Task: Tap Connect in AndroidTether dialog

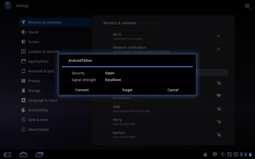Action: click(x=82, y=90)
